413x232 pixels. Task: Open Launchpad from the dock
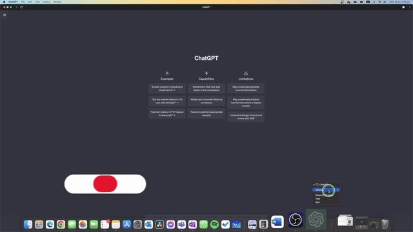pyautogui.click(x=39, y=224)
